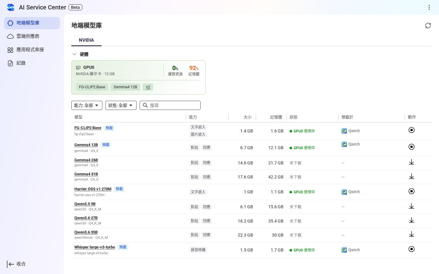Collapse the sidebar with 收合
439x274 pixels.
[x=16, y=264]
